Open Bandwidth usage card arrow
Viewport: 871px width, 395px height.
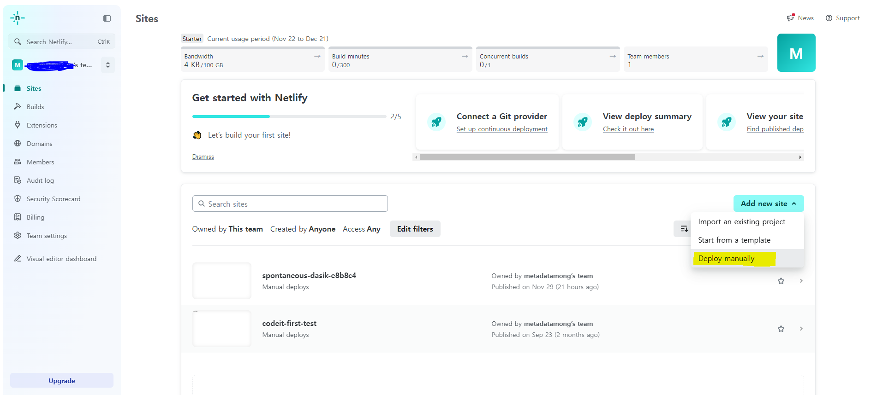click(317, 56)
